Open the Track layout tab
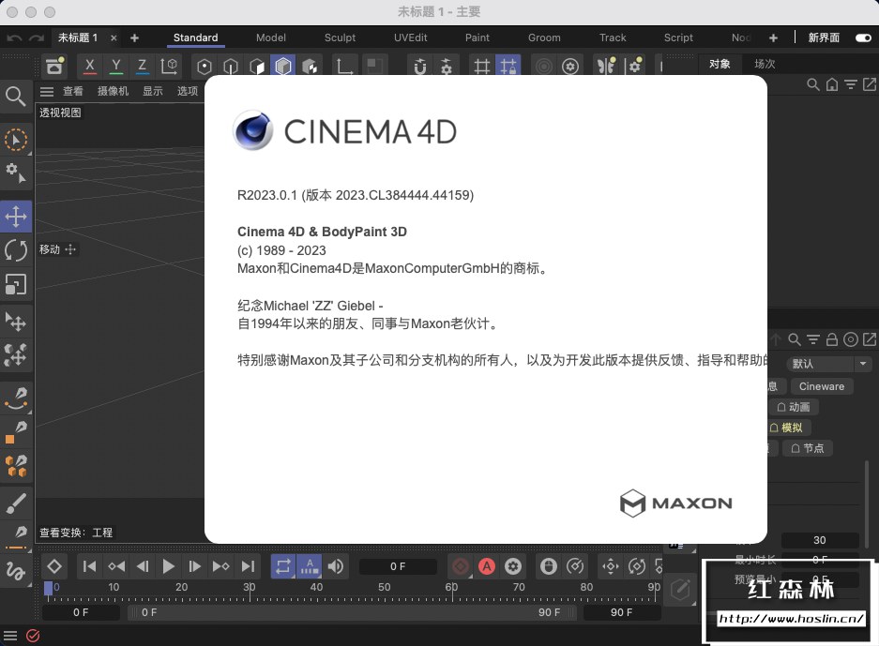 [x=613, y=38]
